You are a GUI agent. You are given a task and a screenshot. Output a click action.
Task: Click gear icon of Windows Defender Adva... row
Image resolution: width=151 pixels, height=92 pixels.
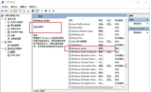point(70,69)
